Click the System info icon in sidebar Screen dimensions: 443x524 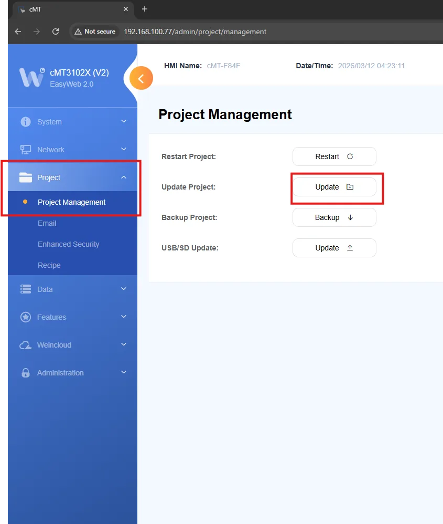click(x=26, y=122)
